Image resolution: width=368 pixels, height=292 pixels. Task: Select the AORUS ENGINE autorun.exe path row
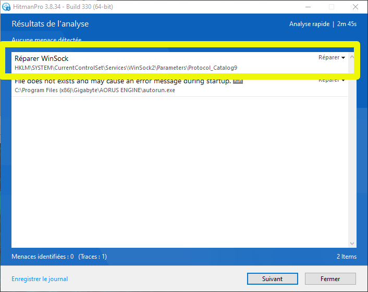(x=95, y=90)
